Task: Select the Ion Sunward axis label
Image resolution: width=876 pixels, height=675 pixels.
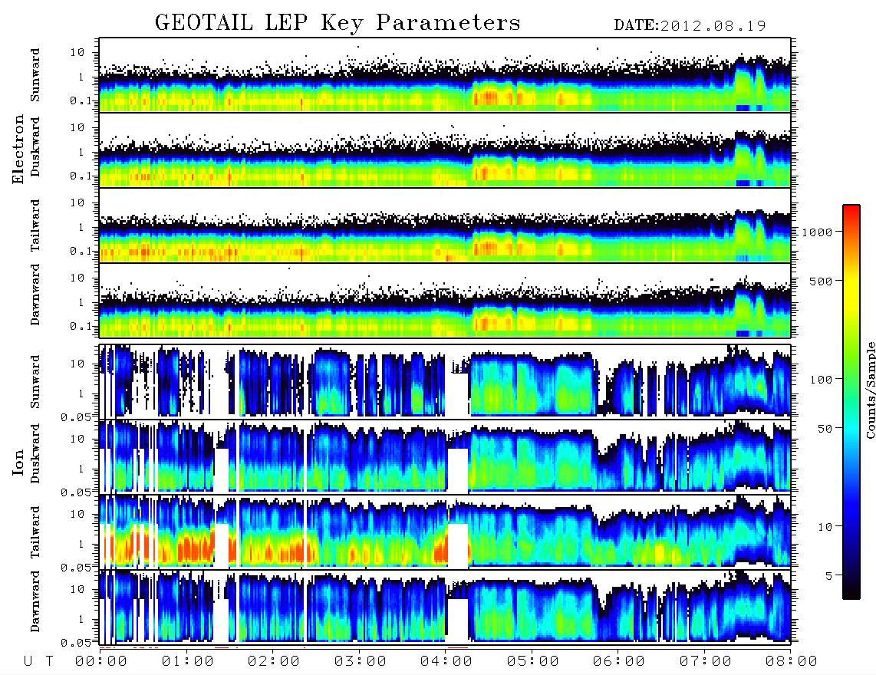Action: 35,382
